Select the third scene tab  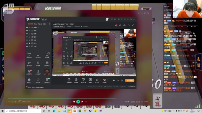pos(40,24)
